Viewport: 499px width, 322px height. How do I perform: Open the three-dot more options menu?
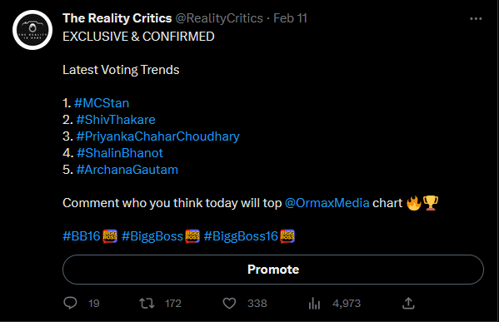click(476, 19)
